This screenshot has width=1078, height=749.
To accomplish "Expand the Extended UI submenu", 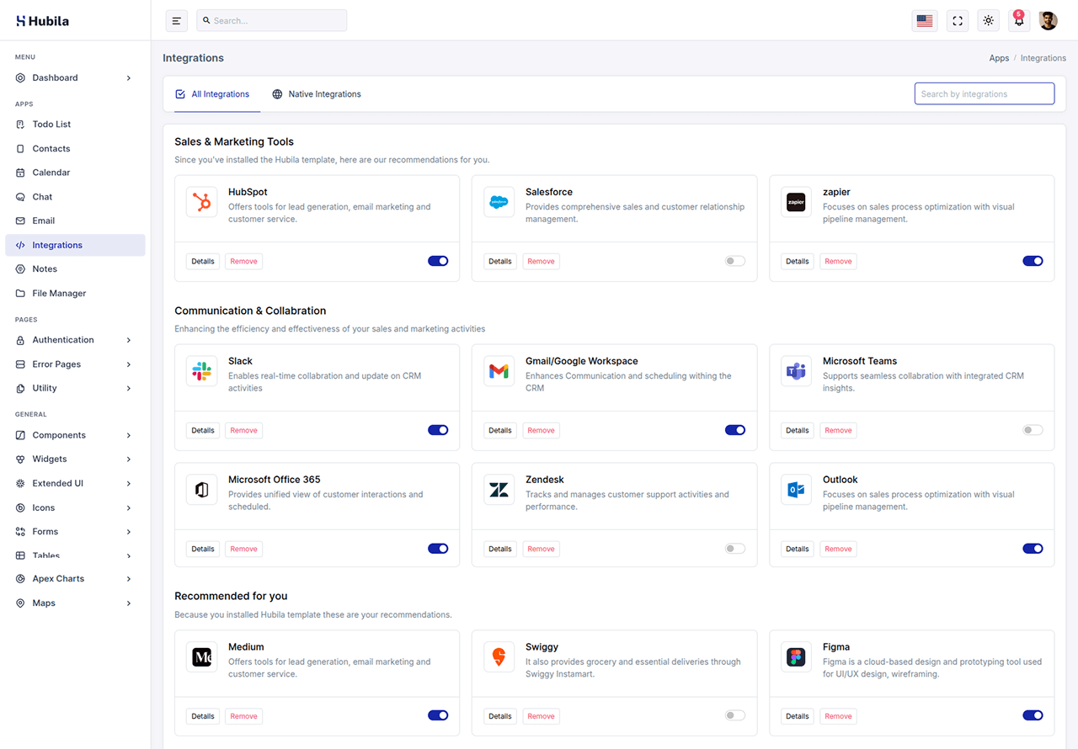I will pyautogui.click(x=75, y=484).
